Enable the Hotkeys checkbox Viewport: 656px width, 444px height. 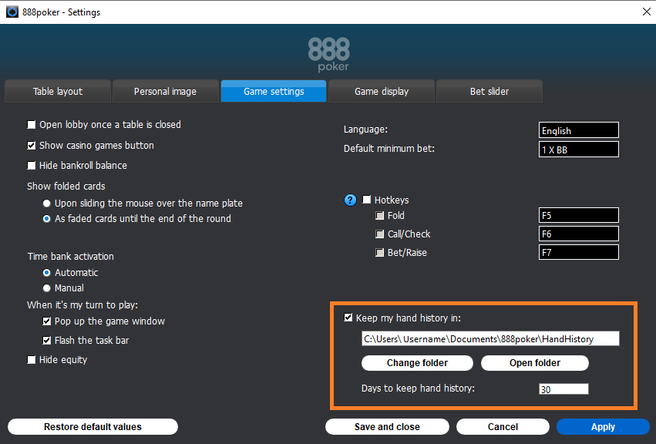[x=366, y=200]
